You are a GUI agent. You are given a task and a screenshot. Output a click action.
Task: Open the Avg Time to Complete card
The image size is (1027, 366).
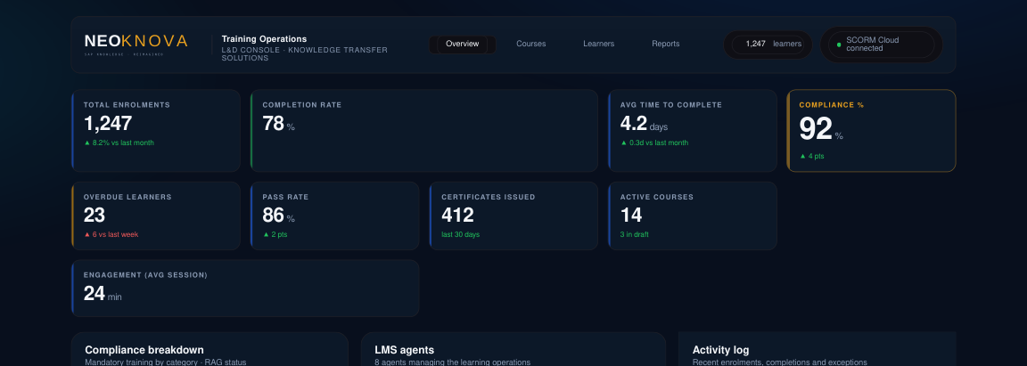(693, 131)
